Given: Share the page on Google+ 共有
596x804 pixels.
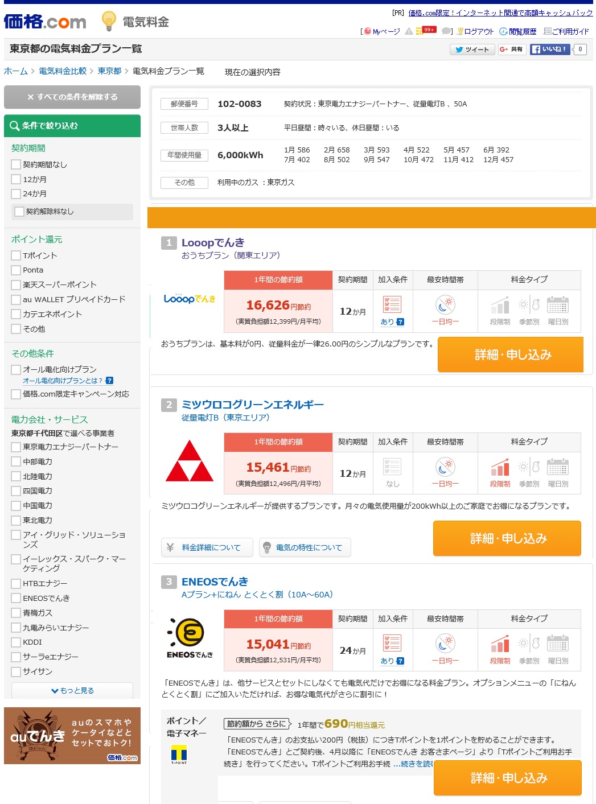Looking at the screenshot, I should click(x=511, y=50).
